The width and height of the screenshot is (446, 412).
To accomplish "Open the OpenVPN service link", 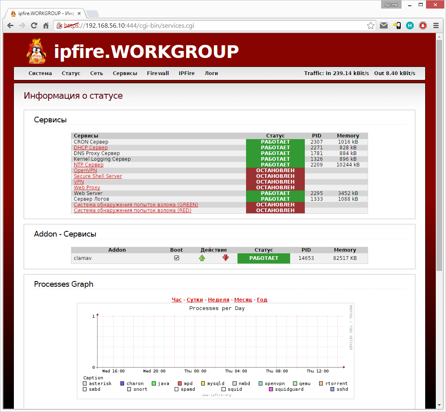I will click(x=85, y=171).
